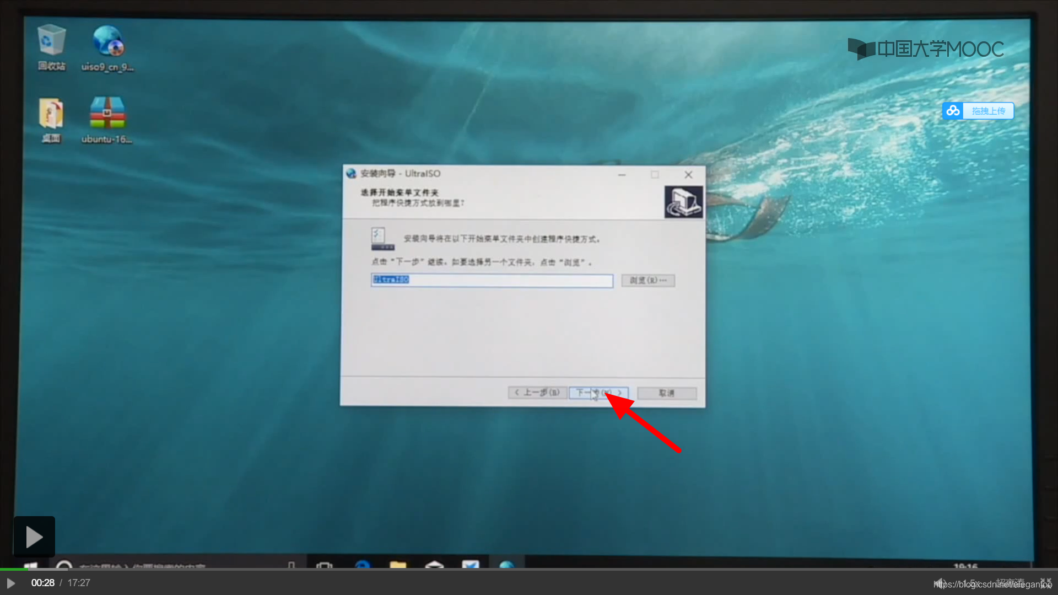This screenshot has width=1058, height=595.
Task: Click the UltraISO icon in the dialog title bar
Action: [x=351, y=174]
